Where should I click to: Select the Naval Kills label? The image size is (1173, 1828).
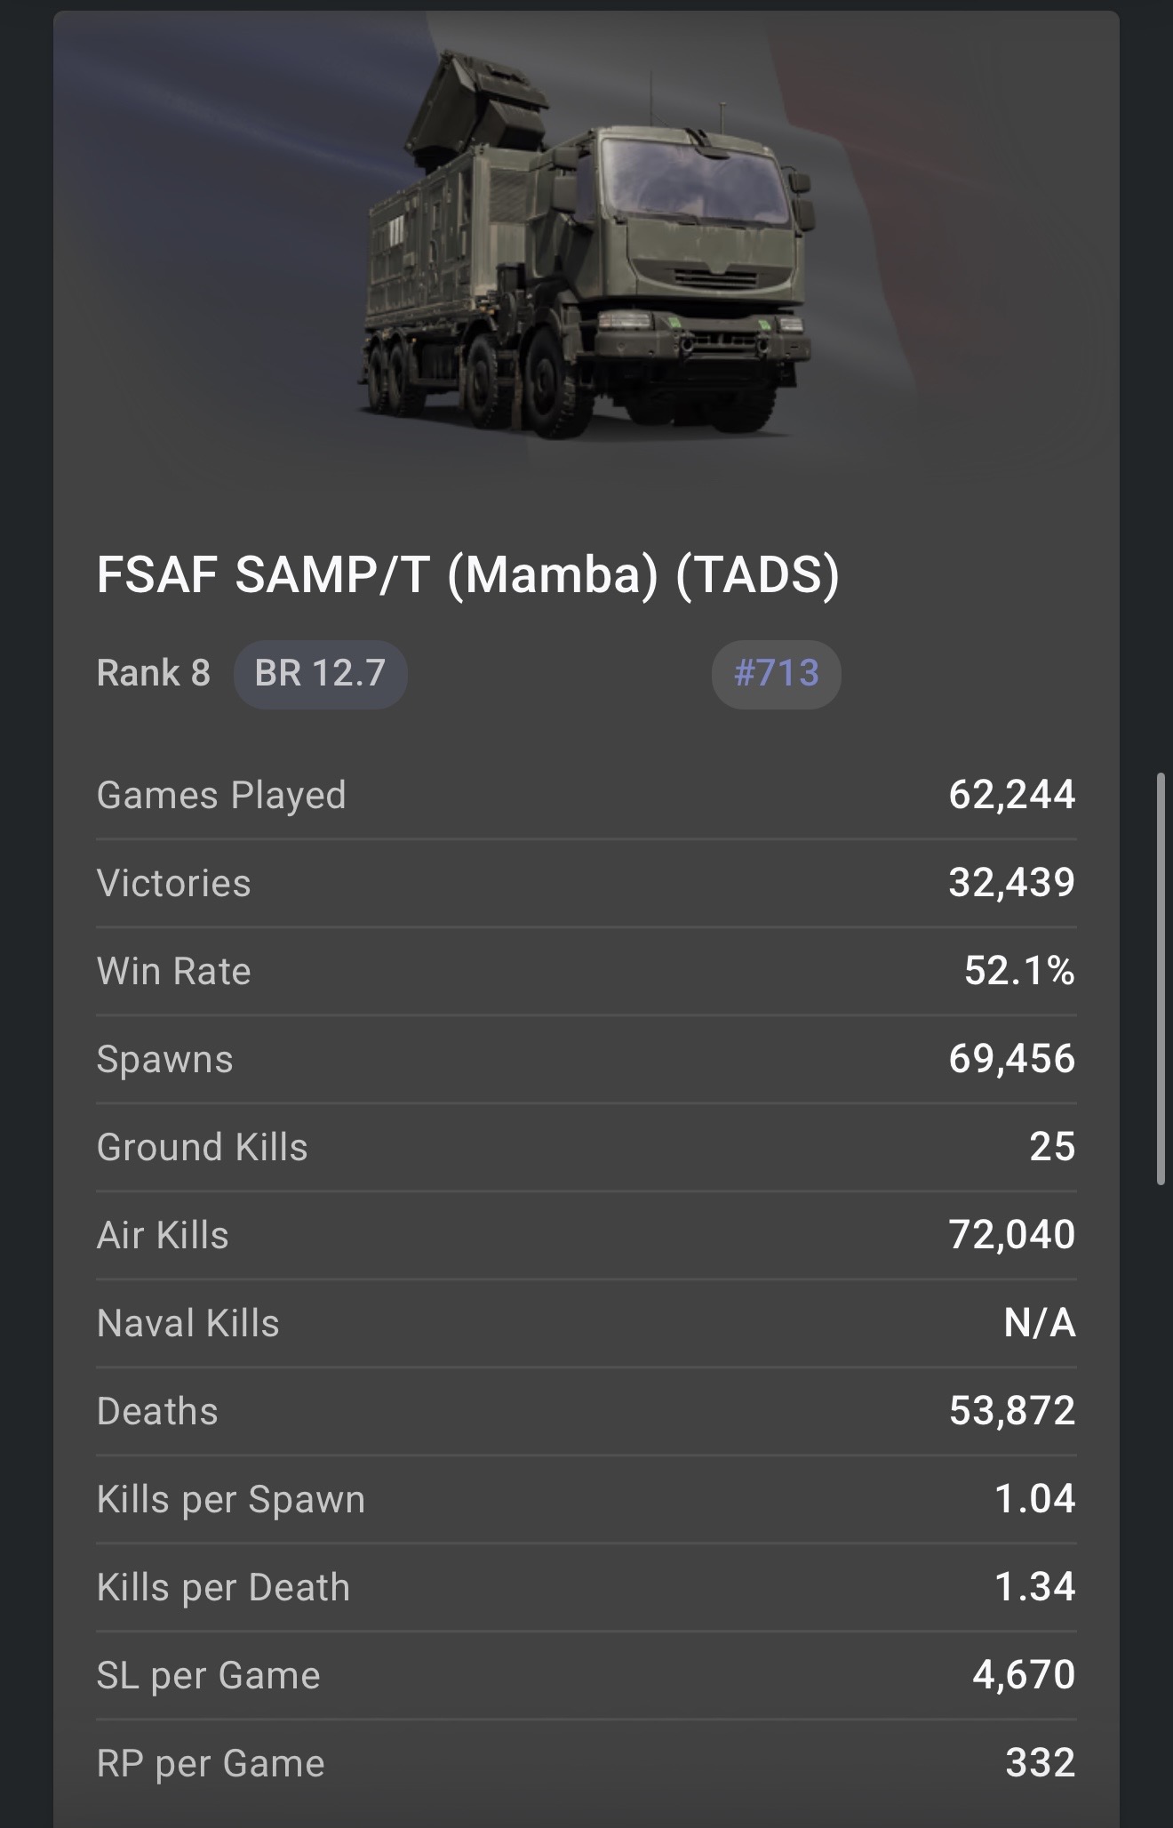[188, 1323]
